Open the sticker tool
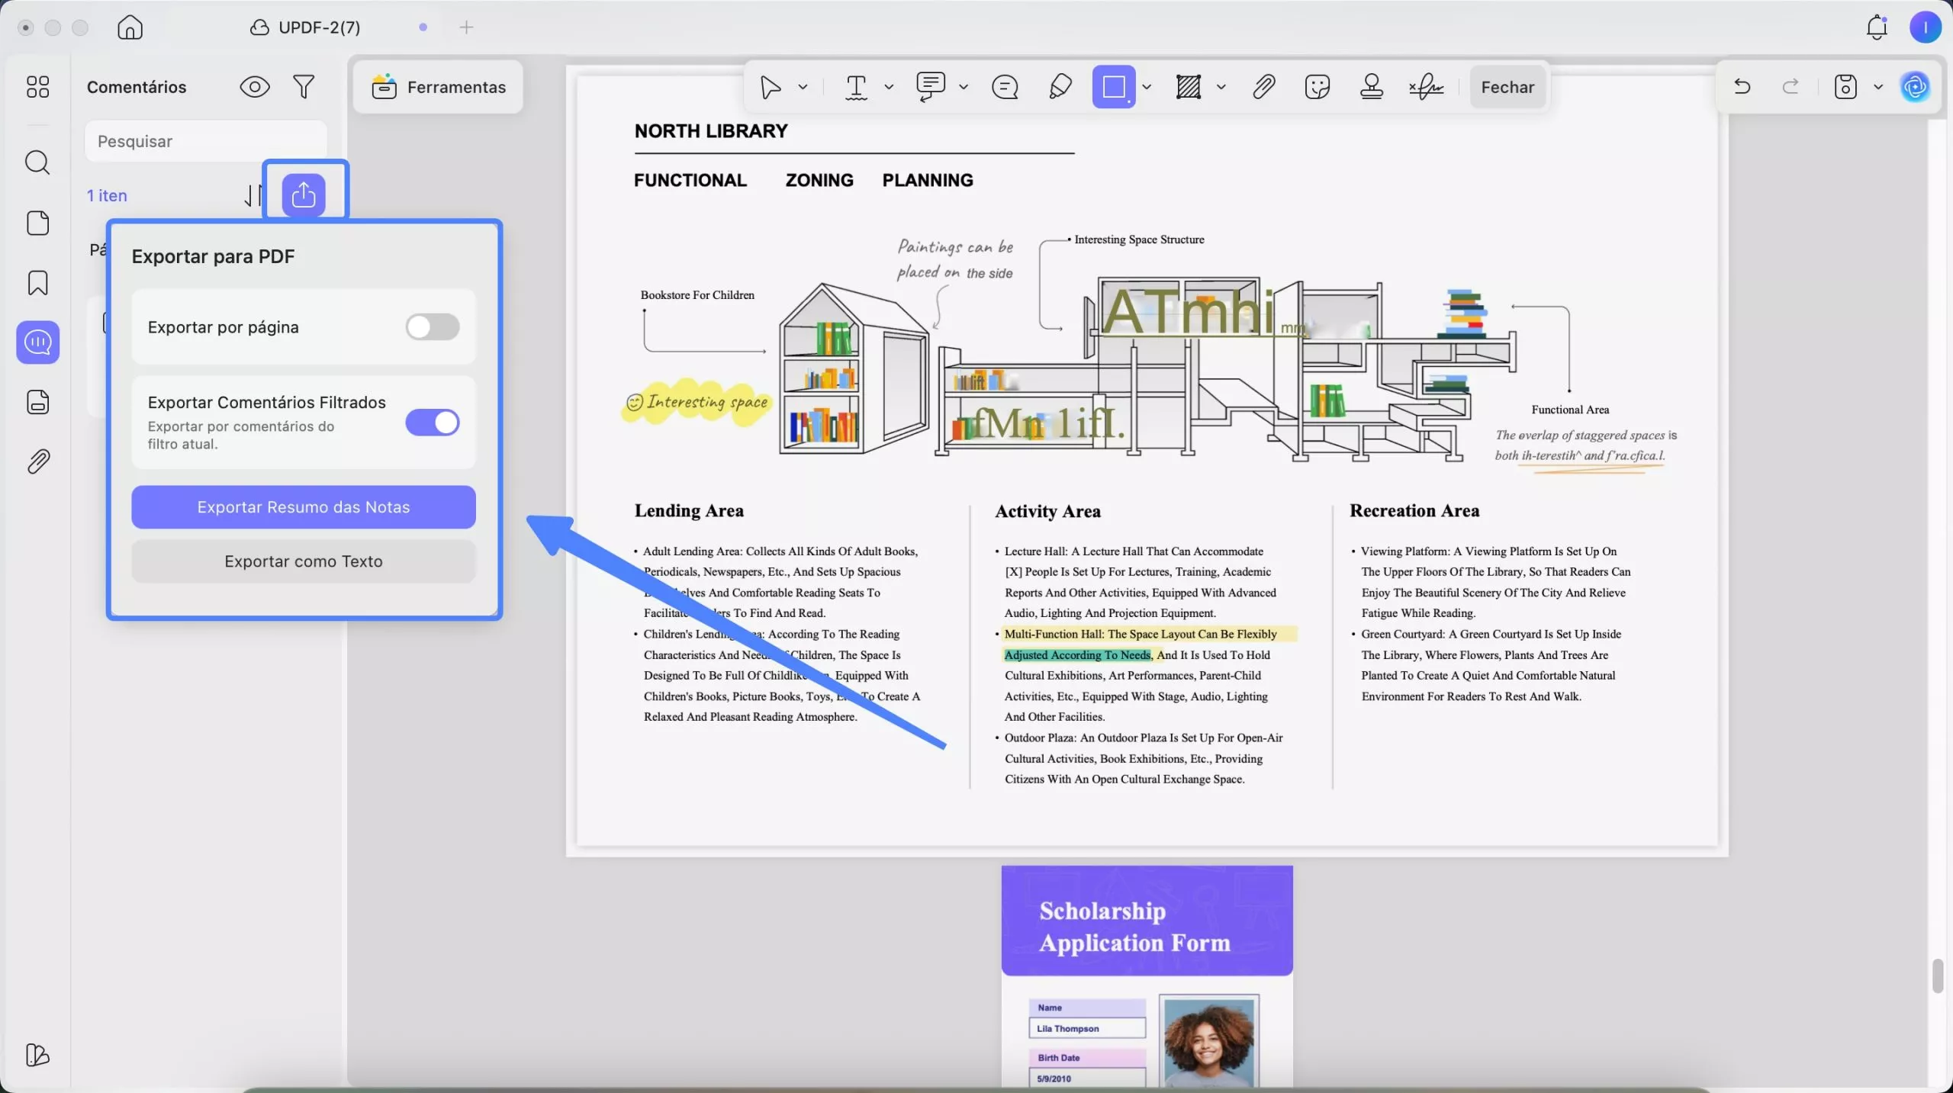The width and height of the screenshot is (1953, 1093). [x=1318, y=87]
